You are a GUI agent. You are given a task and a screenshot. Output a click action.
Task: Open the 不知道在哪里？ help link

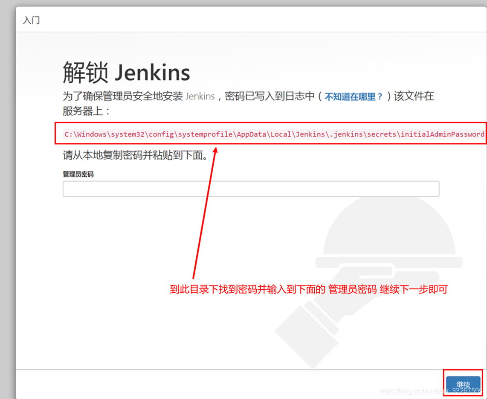pos(354,96)
